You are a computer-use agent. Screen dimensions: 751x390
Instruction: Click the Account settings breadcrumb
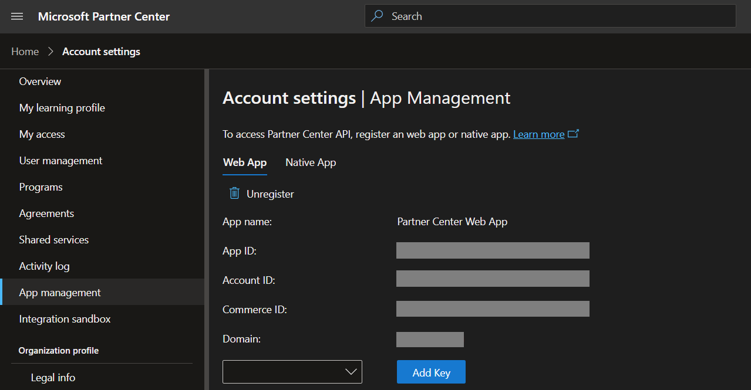[101, 52]
